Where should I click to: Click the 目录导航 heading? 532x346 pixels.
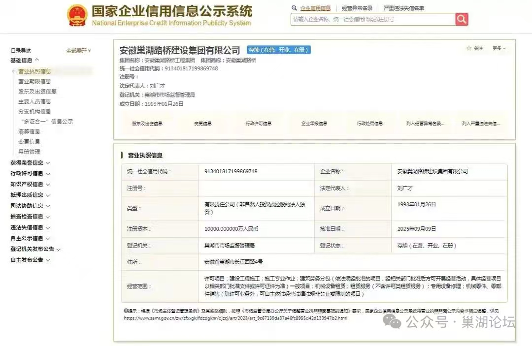click(x=21, y=51)
